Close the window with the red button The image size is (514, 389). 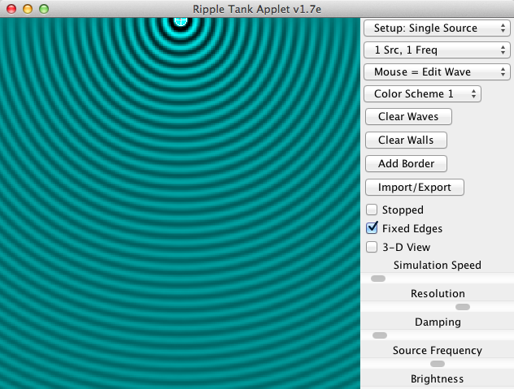tap(11, 9)
